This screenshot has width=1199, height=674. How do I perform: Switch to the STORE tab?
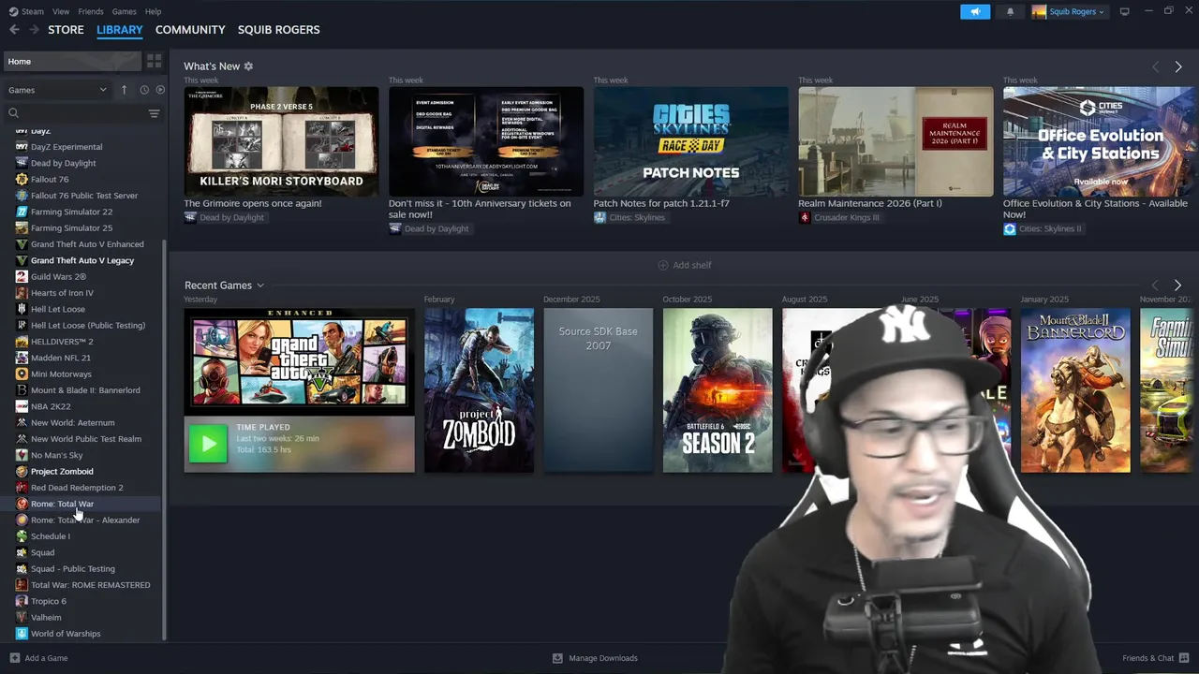[66, 30]
